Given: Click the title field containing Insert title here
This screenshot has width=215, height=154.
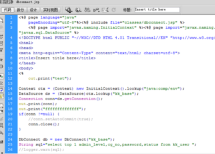Looking at the screenshot, I should pyautogui.click(x=157, y=10).
